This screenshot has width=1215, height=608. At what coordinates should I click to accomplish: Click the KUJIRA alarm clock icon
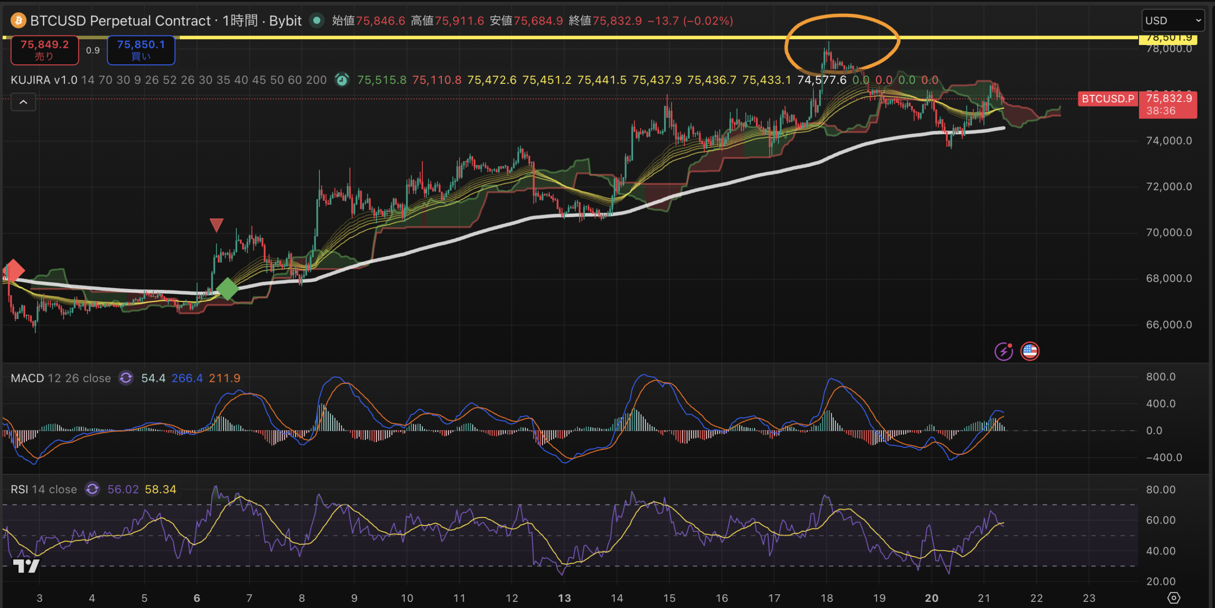tap(342, 80)
